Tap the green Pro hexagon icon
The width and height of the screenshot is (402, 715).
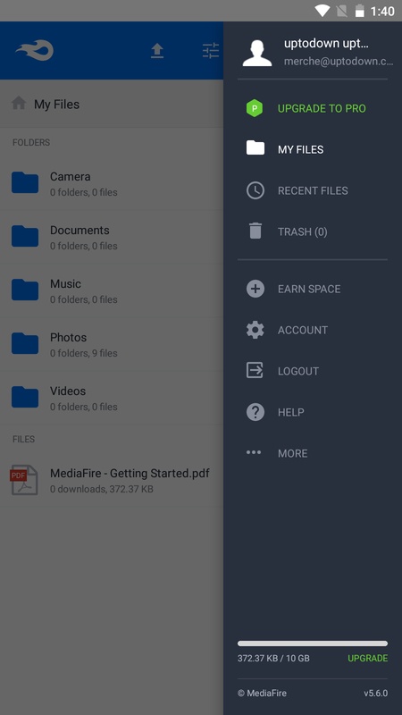[255, 108]
